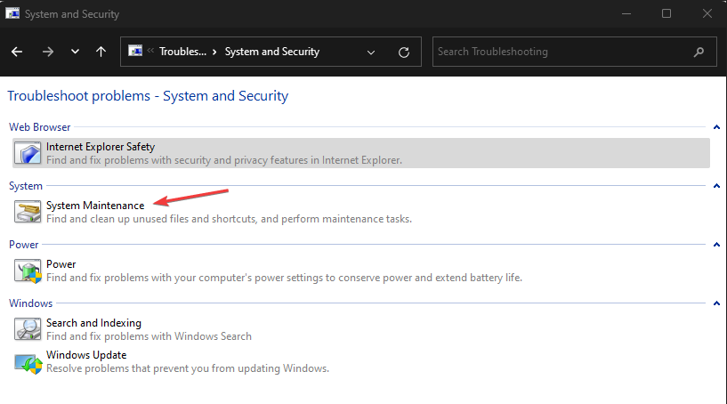Run the Power troubleshooter
This screenshot has width=727, height=404.
pyautogui.click(x=61, y=264)
